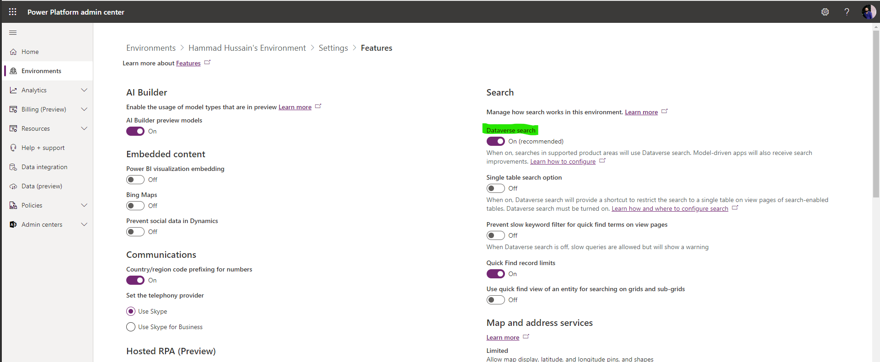
Task: Select Use Skype for Business radio button
Action: 131,327
